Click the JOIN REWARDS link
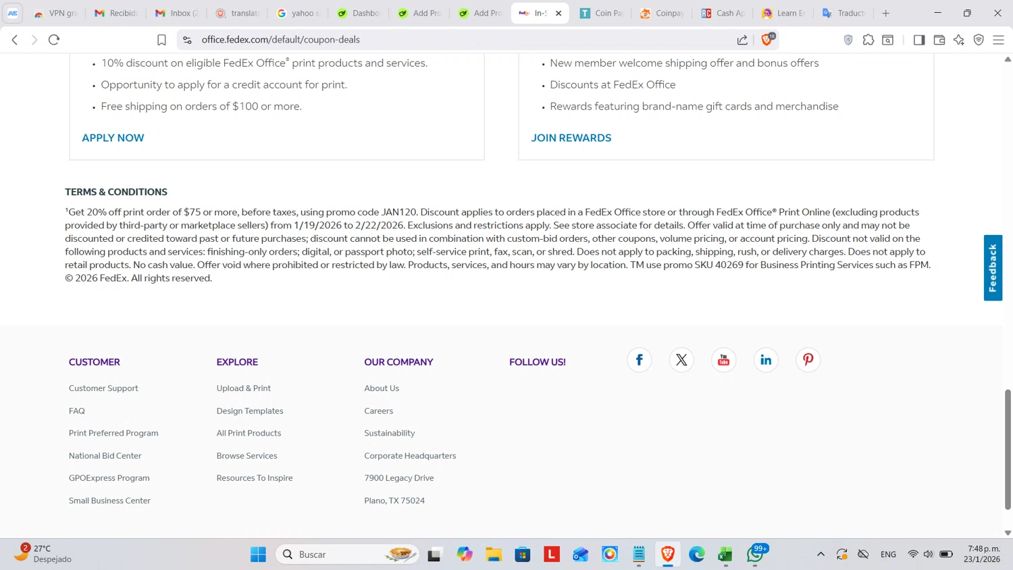Viewport: 1013px width, 570px height. coord(571,138)
